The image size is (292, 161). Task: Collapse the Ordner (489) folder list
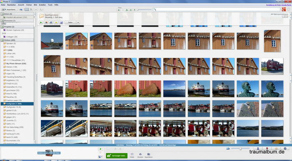pyautogui.click(x=2, y=40)
